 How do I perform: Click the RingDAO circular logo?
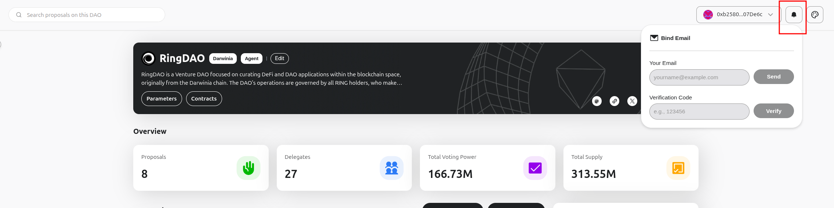[x=149, y=58]
